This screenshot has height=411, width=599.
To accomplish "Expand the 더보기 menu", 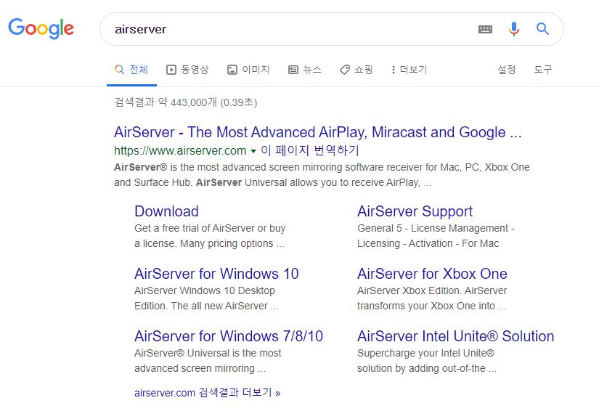I will coord(409,70).
